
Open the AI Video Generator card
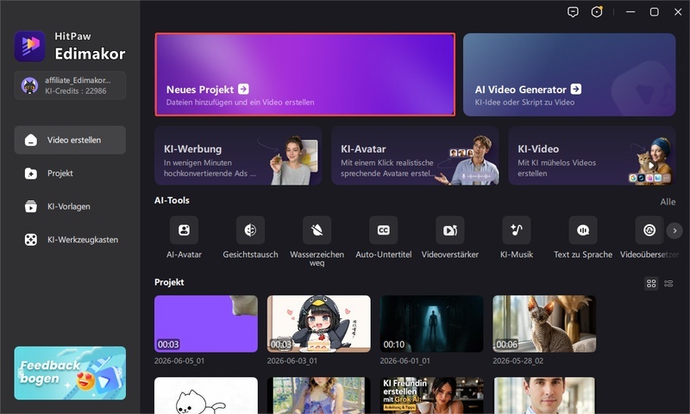(x=569, y=75)
